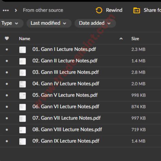The height and width of the screenshot is (161, 161).
Task: Open the Date added filter dropdown
Action: [95, 23]
